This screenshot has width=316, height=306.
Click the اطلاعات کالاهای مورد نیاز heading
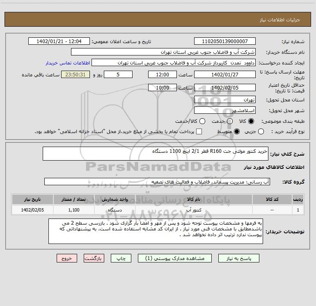(x=274, y=167)
